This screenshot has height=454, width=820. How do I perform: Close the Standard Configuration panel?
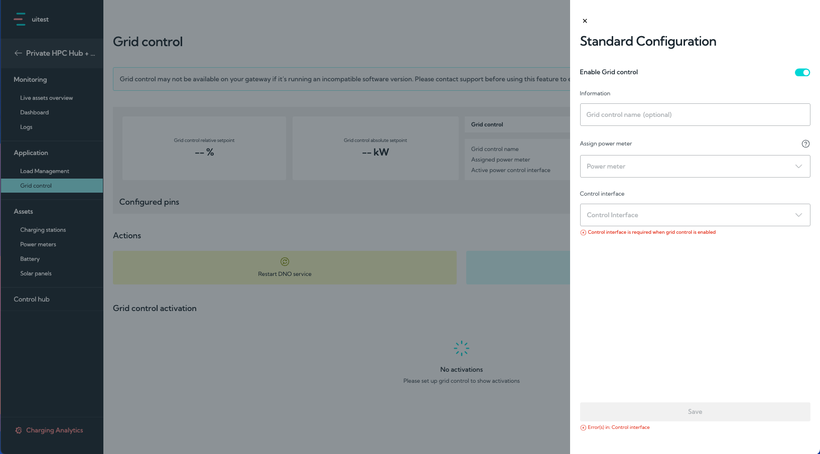pos(585,21)
